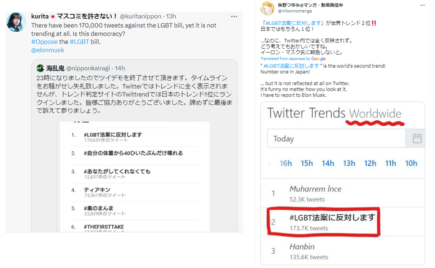Click the 14h timestamp on the quoted tweet
The image size is (435, 268).
tap(120, 68)
